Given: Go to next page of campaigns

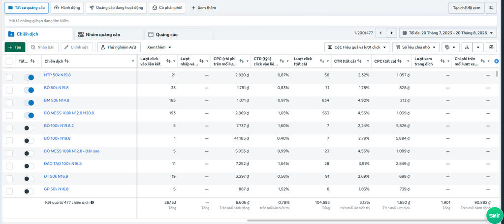Looking at the screenshot, I should 391,33.
